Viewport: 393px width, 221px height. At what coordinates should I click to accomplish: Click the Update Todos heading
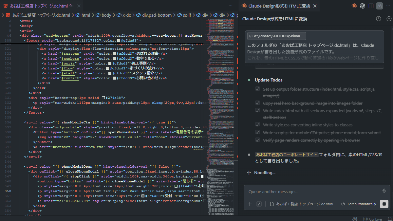[269, 80]
